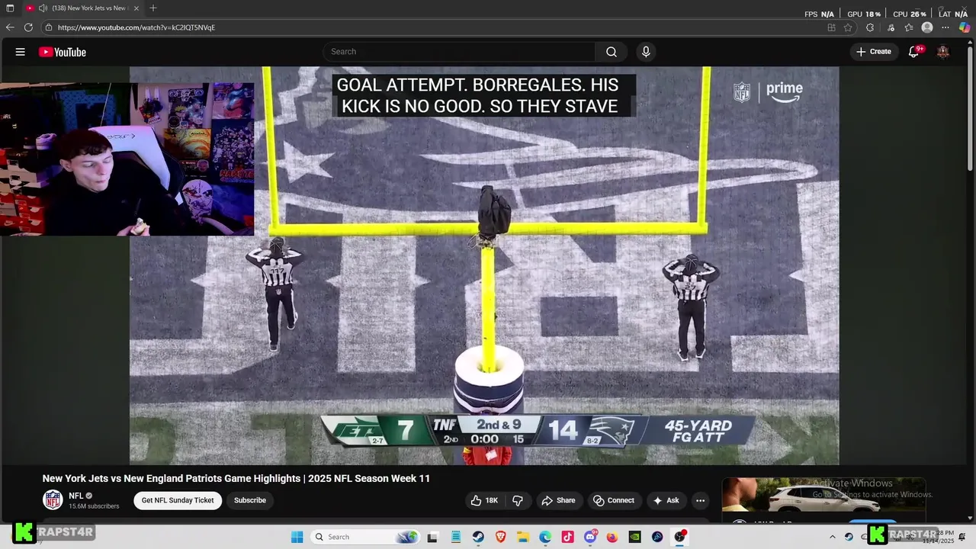Open the favorites list icon in toolbar

pyautogui.click(x=909, y=27)
